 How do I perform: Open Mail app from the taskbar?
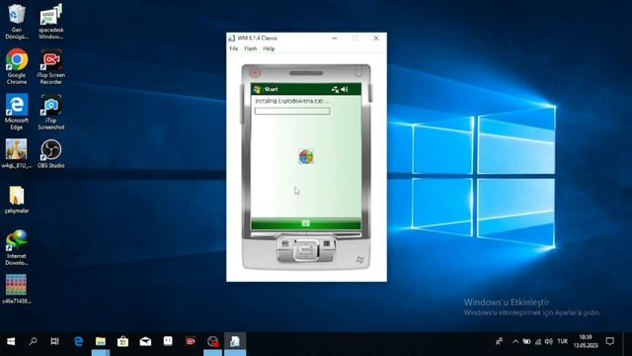pos(145,341)
